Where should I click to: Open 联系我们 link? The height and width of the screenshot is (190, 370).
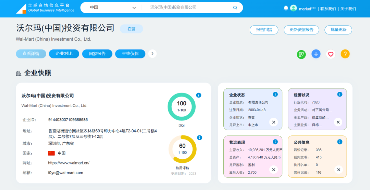point(328,9)
